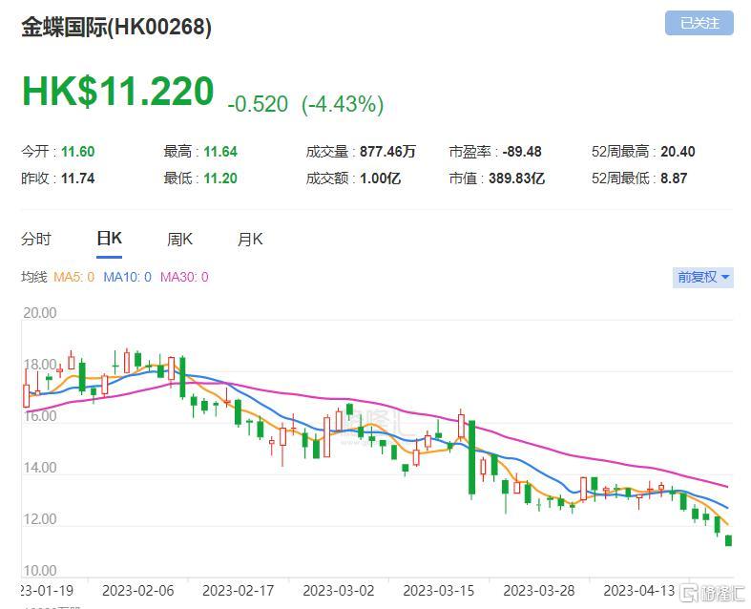Click the 2023-03-15 date axis label
This screenshot has height=609, width=751.
(439, 590)
